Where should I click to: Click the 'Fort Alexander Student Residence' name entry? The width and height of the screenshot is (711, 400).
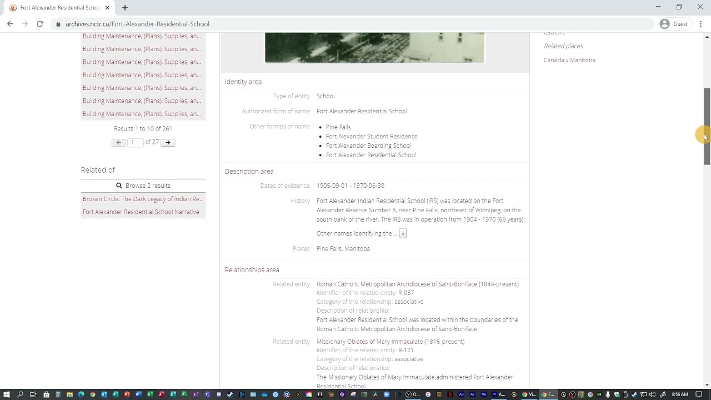coord(372,137)
